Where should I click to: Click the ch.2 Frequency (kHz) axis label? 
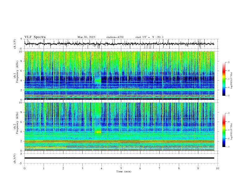click(x=16, y=123)
